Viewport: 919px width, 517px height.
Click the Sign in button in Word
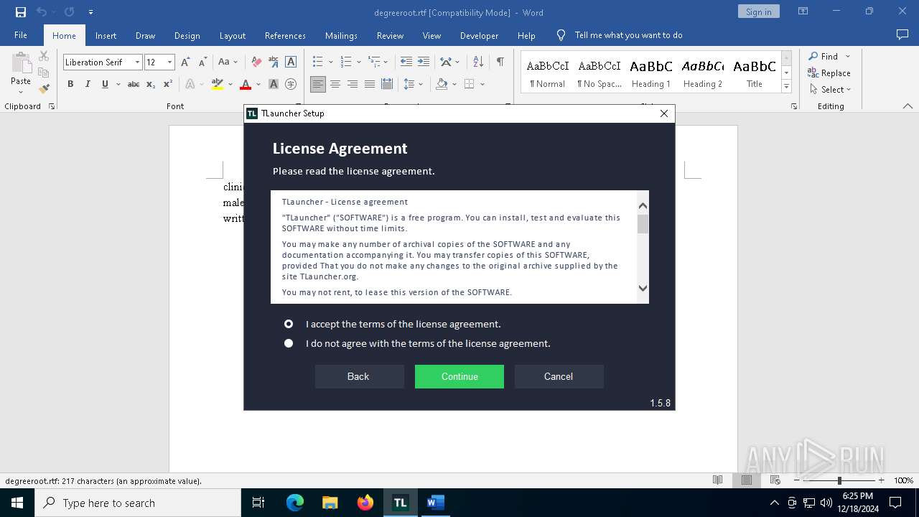[x=758, y=11]
